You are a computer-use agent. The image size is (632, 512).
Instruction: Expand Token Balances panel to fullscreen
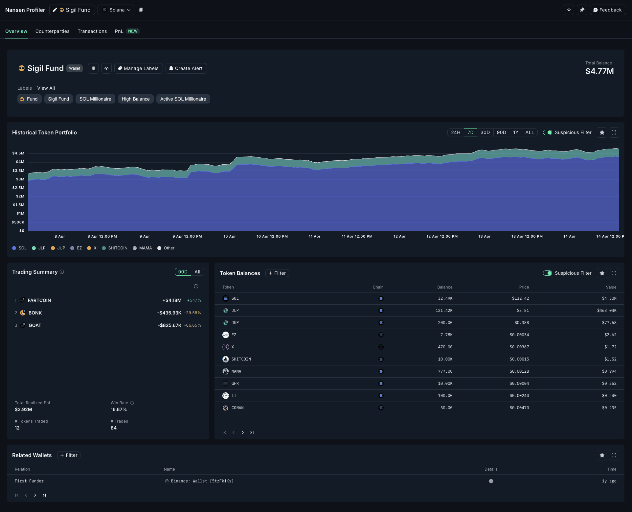[614, 273]
